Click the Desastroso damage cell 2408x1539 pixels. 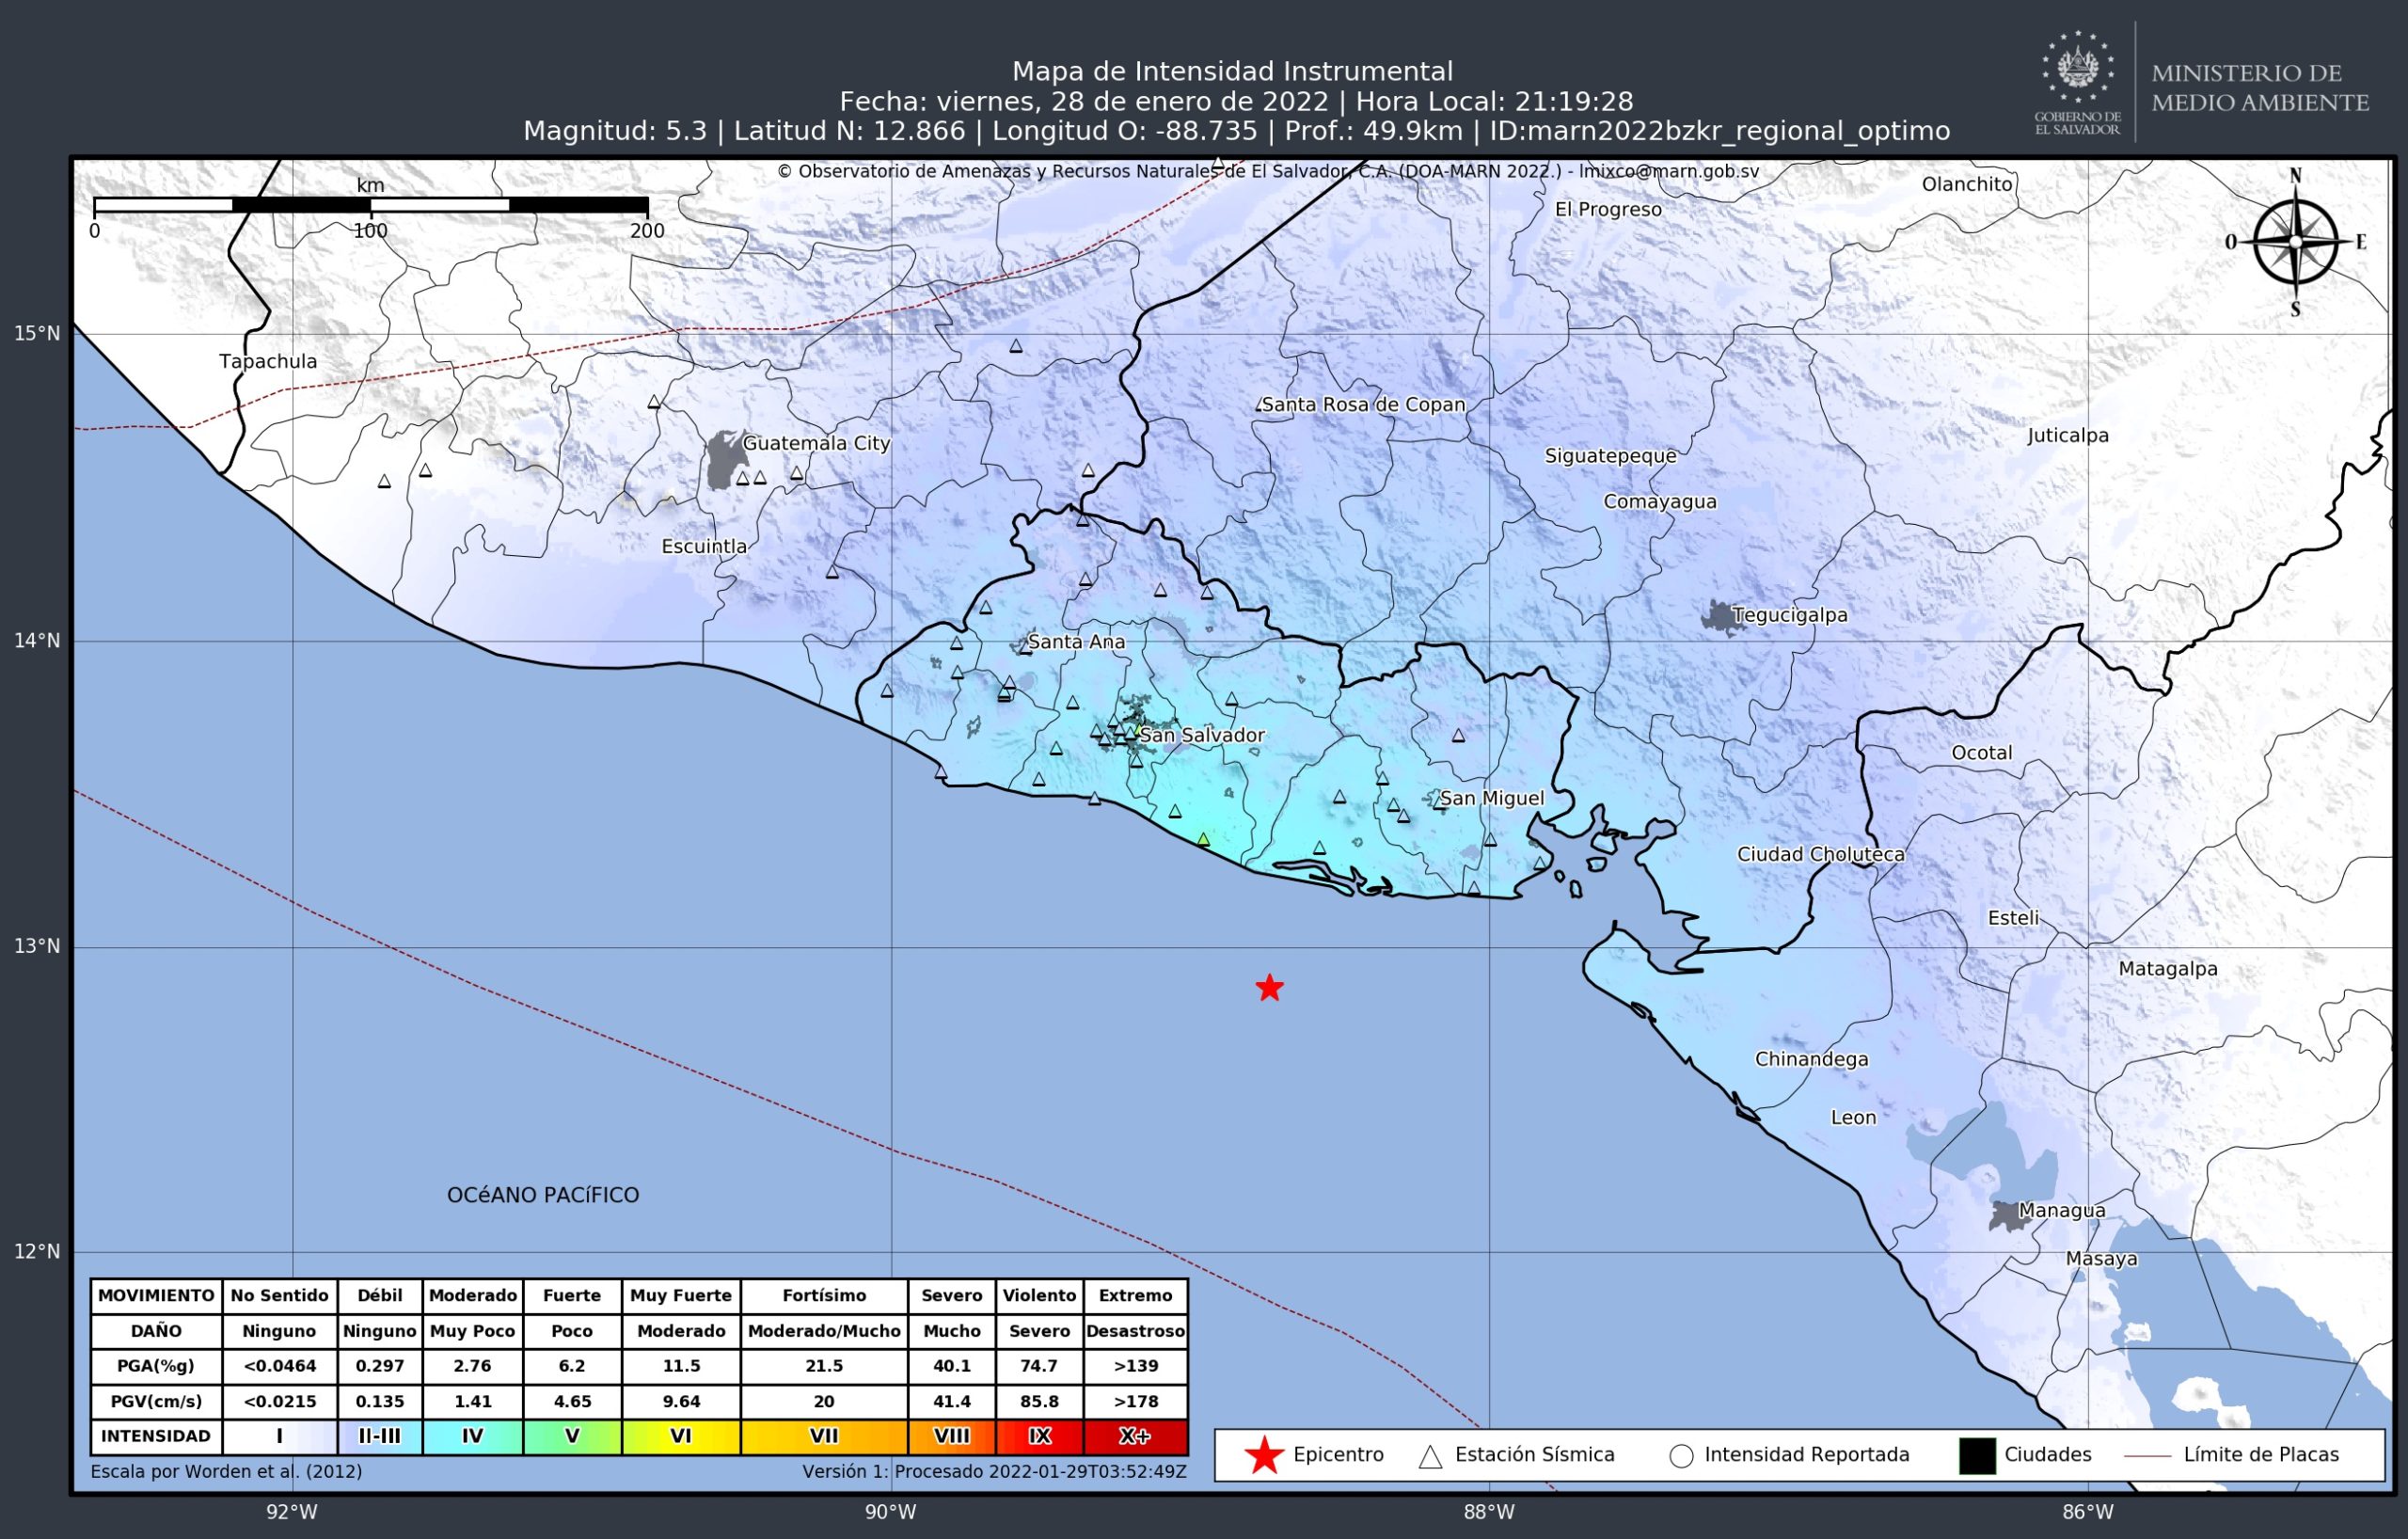pyautogui.click(x=1135, y=1332)
